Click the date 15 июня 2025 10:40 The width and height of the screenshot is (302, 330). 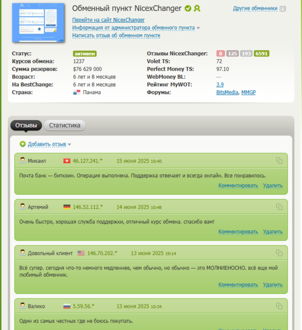[139, 161]
